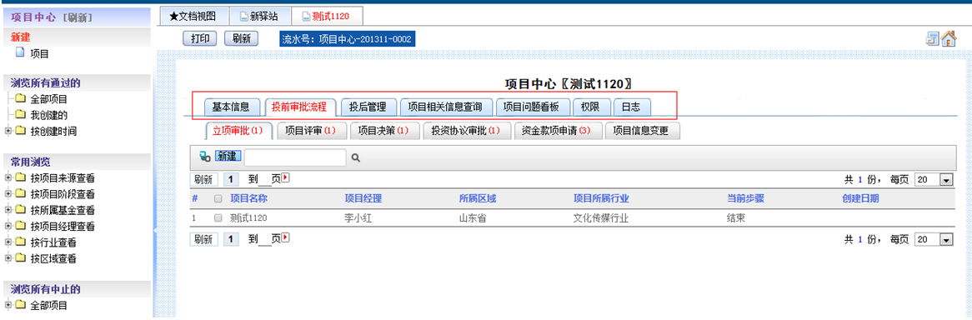
Task: Click the 山东省 region cell
Action: point(473,218)
